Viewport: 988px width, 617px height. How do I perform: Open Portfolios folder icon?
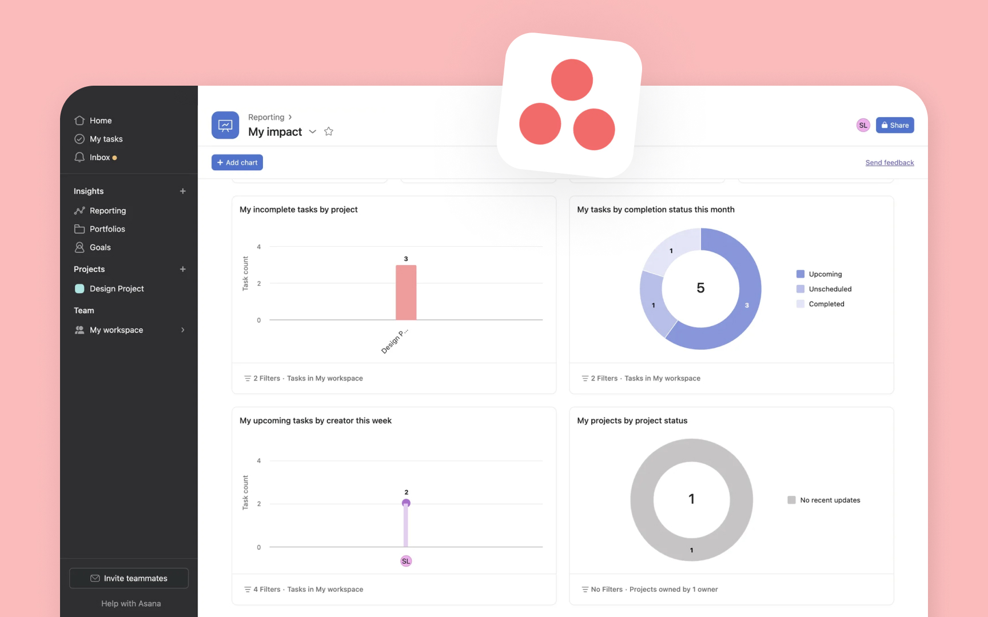79,229
